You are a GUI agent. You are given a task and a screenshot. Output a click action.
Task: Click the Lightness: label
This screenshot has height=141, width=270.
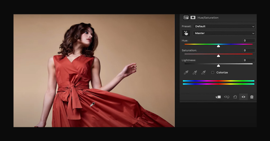(189, 60)
